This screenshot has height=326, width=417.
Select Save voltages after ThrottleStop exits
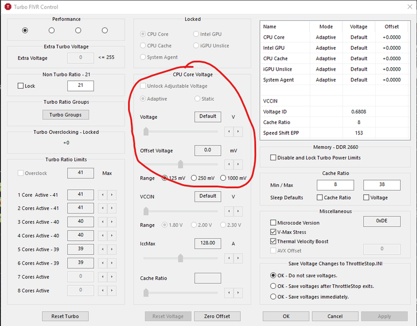[273, 286]
